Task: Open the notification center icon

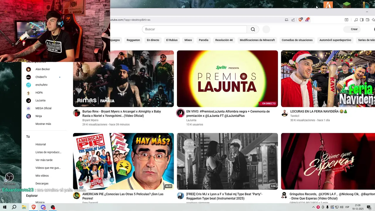Action: [369, 207]
